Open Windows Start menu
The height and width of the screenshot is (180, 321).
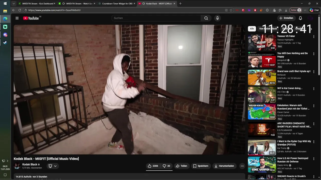pyautogui.click(x=5, y=3)
